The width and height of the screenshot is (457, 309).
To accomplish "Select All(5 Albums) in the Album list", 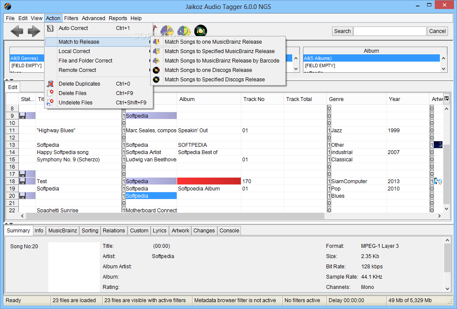I will point(371,58).
